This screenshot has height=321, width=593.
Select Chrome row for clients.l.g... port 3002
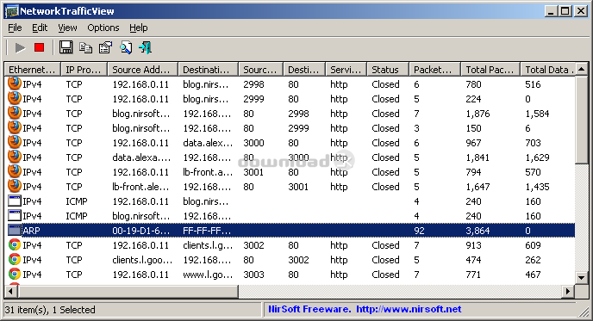[x=290, y=245]
